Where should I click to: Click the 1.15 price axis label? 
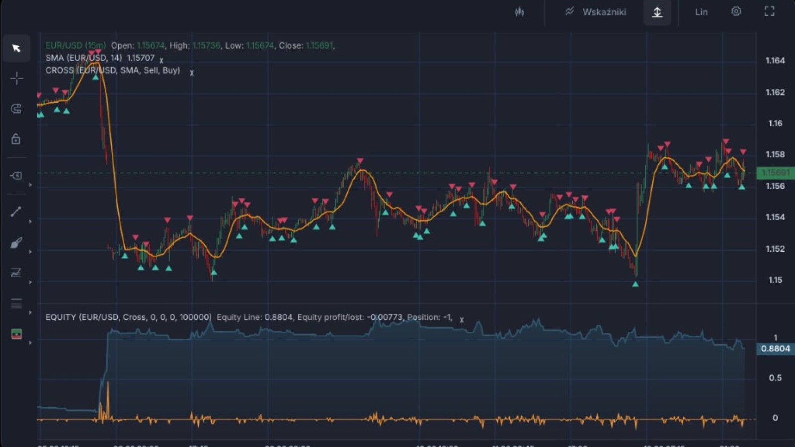pyautogui.click(x=775, y=280)
